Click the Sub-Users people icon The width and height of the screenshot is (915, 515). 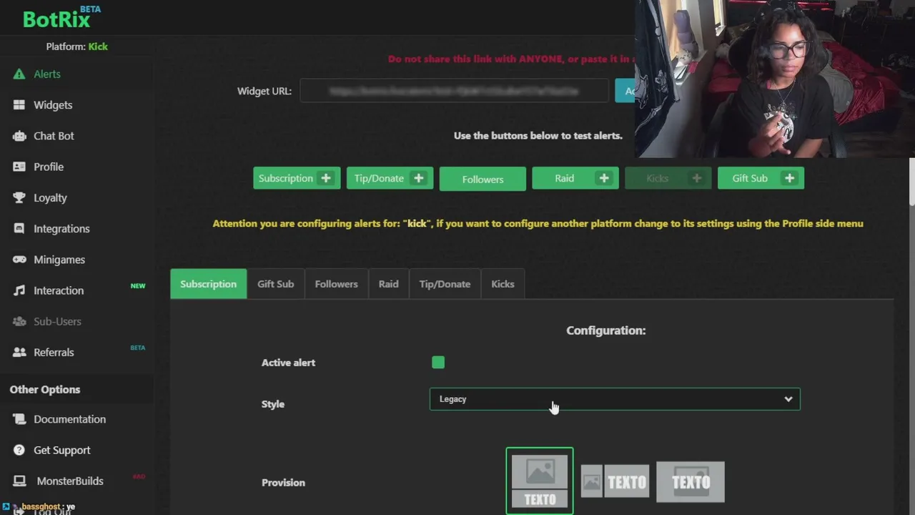(x=19, y=321)
